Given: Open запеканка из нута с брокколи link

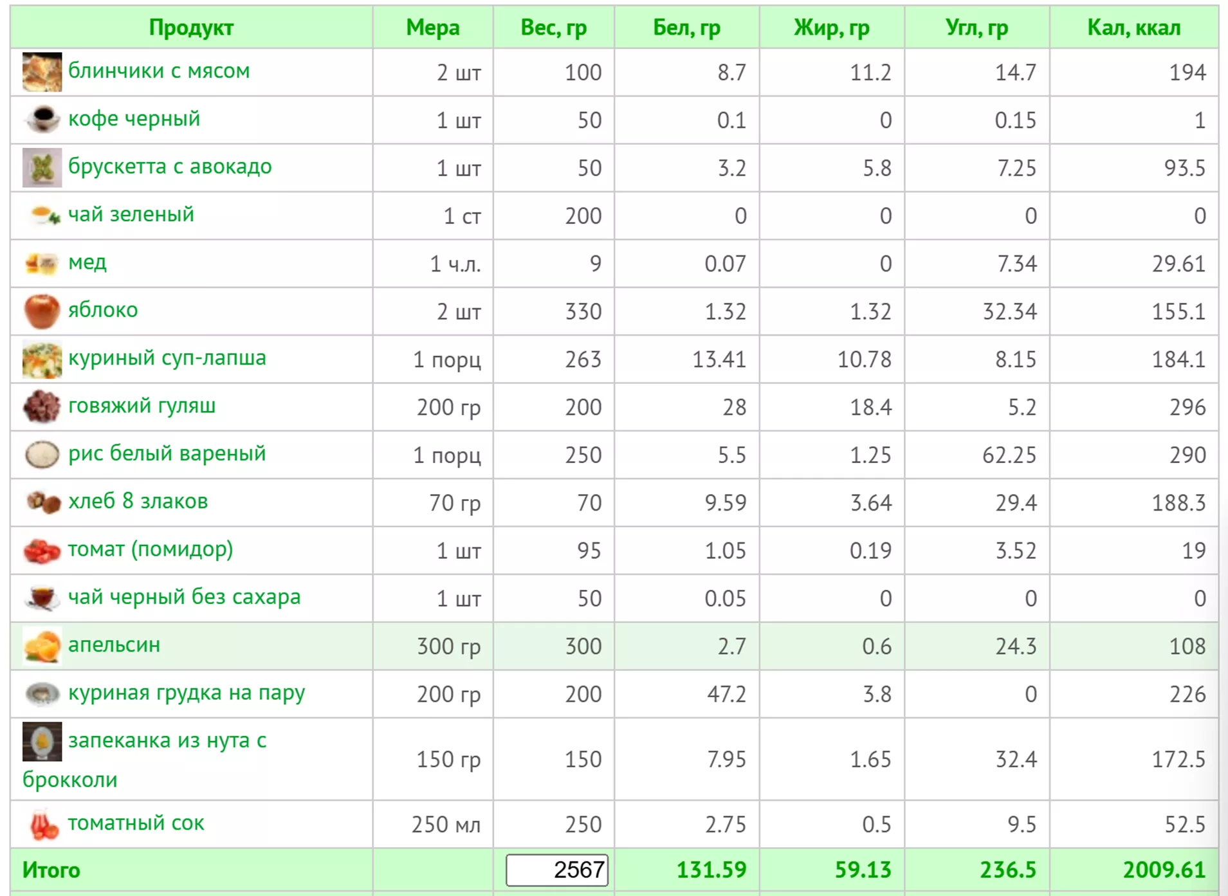Looking at the screenshot, I should click(x=167, y=741).
